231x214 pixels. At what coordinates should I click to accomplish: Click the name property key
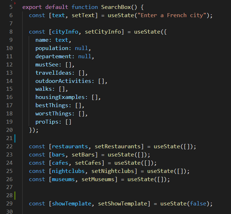tap(42, 40)
